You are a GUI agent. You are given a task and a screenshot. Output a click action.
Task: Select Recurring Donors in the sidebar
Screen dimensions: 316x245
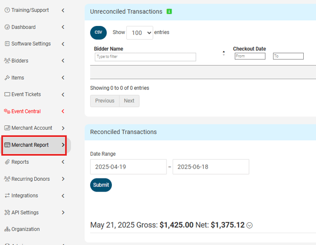pos(30,179)
